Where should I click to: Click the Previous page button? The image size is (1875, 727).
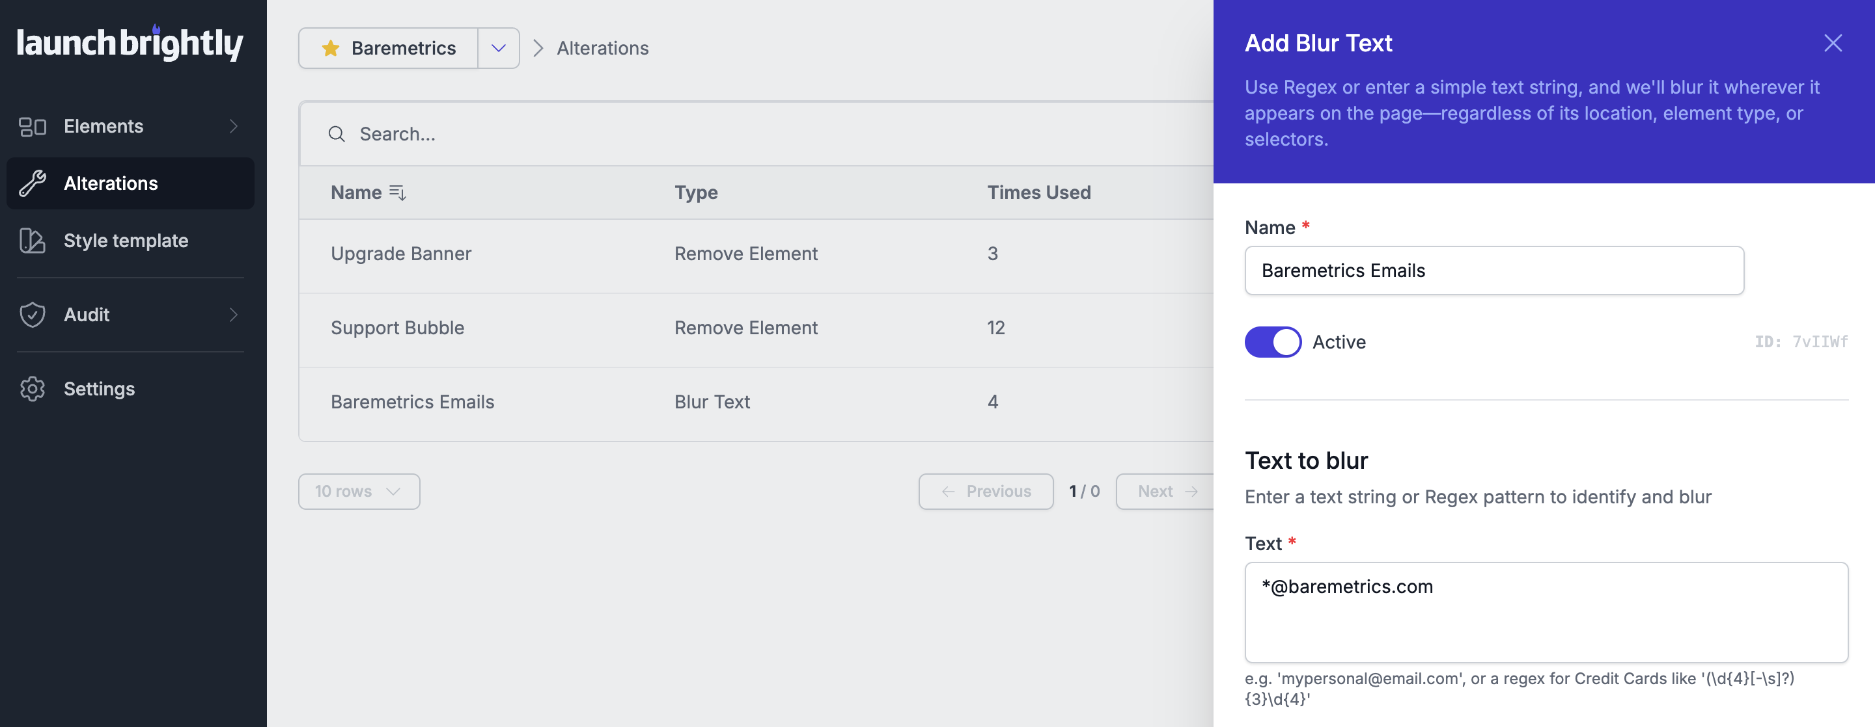click(x=986, y=492)
